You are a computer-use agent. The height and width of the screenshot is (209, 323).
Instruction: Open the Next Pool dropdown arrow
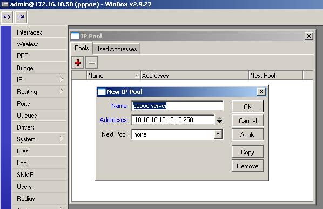click(218, 134)
